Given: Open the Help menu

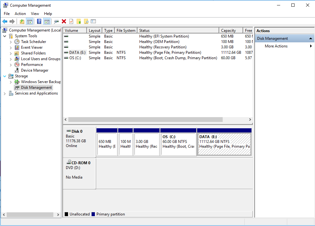Looking at the screenshot, I should tap(48, 14).
